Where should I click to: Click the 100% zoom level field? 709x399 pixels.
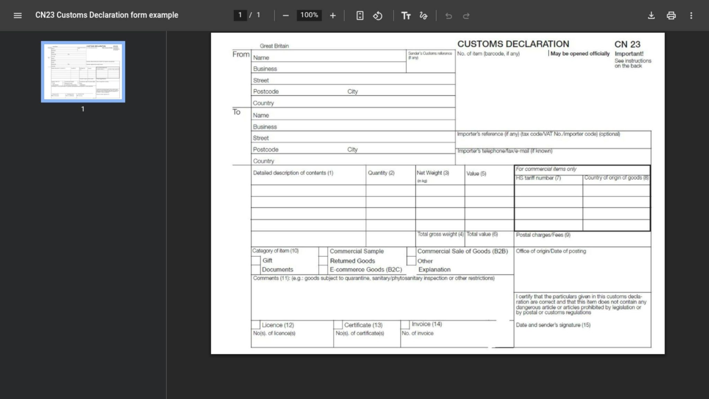pyautogui.click(x=309, y=15)
